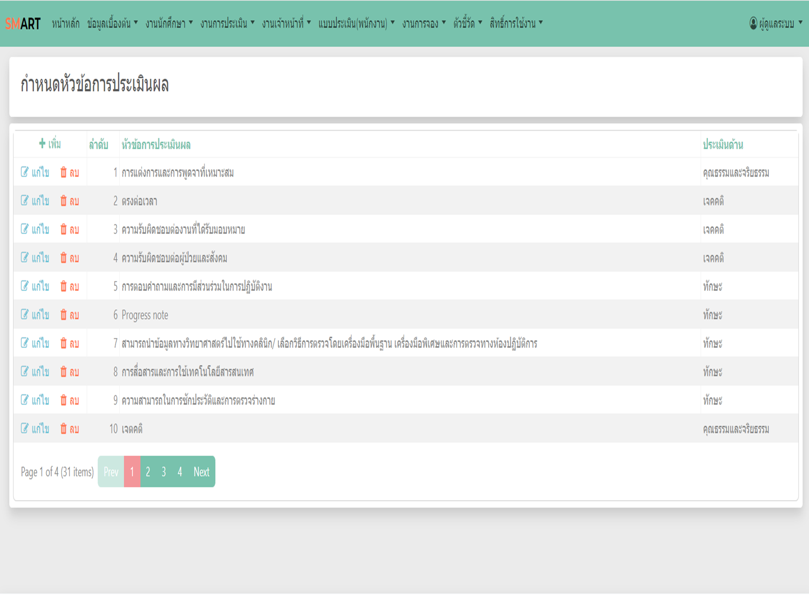Click the plus icon to add item
809x607 pixels.
pos(42,143)
